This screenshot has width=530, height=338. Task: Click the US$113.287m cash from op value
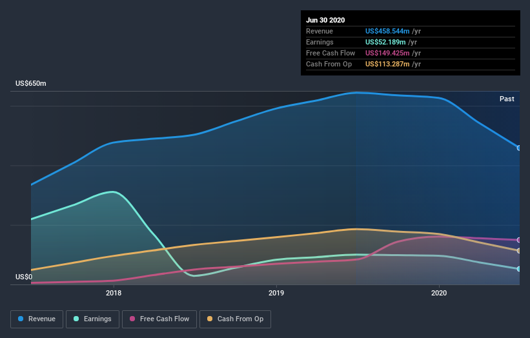pyautogui.click(x=387, y=64)
